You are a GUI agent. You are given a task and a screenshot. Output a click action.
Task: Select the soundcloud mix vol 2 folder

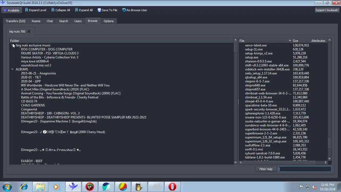(x=36, y=65)
